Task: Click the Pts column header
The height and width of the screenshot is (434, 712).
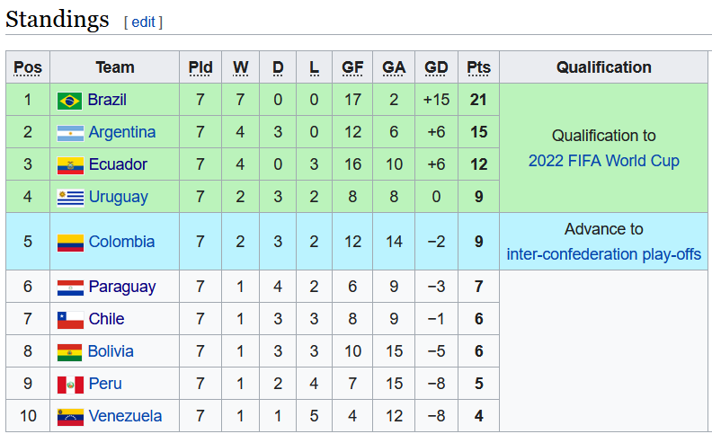Action: click(x=479, y=67)
